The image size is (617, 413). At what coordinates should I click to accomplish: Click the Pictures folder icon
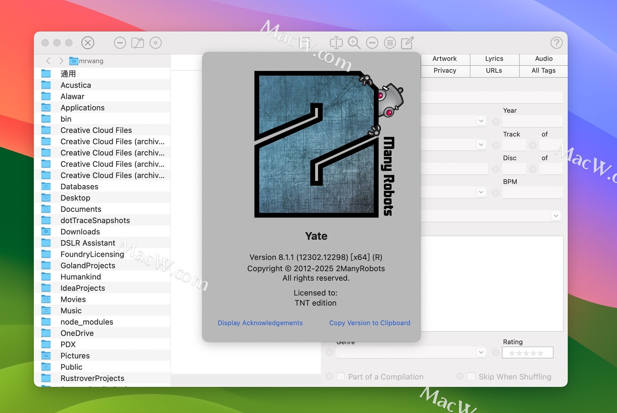(46, 355)
